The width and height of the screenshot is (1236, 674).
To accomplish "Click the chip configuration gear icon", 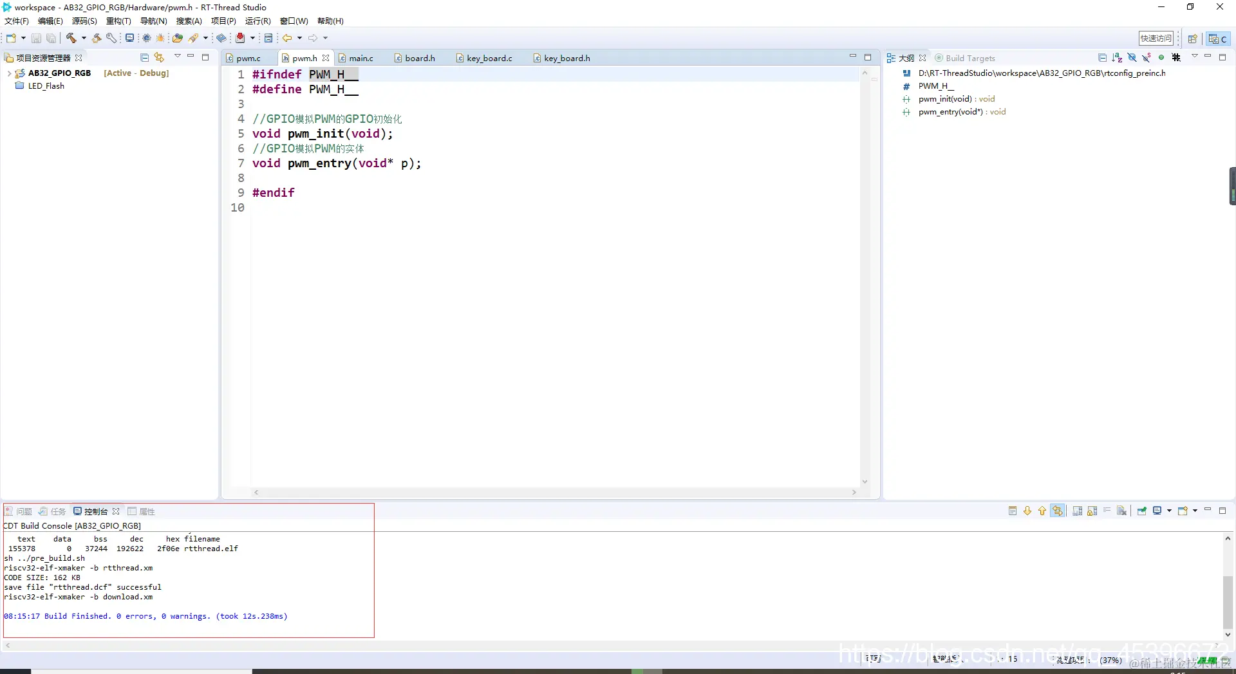I will pos(147,39).
